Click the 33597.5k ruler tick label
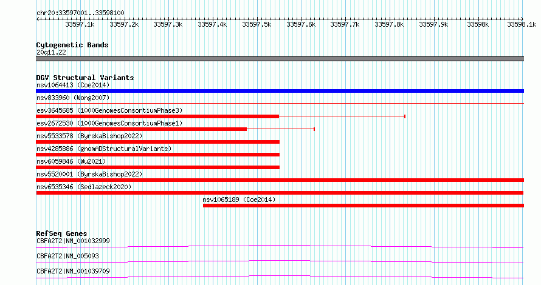This screenshot has height=285, width=541. (x=257, y=24)
